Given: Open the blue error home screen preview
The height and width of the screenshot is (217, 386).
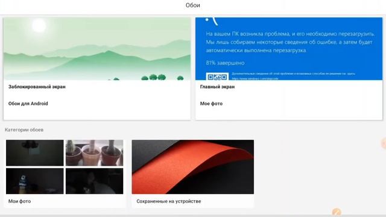Looking at the screenshot, I should (289, 49).
